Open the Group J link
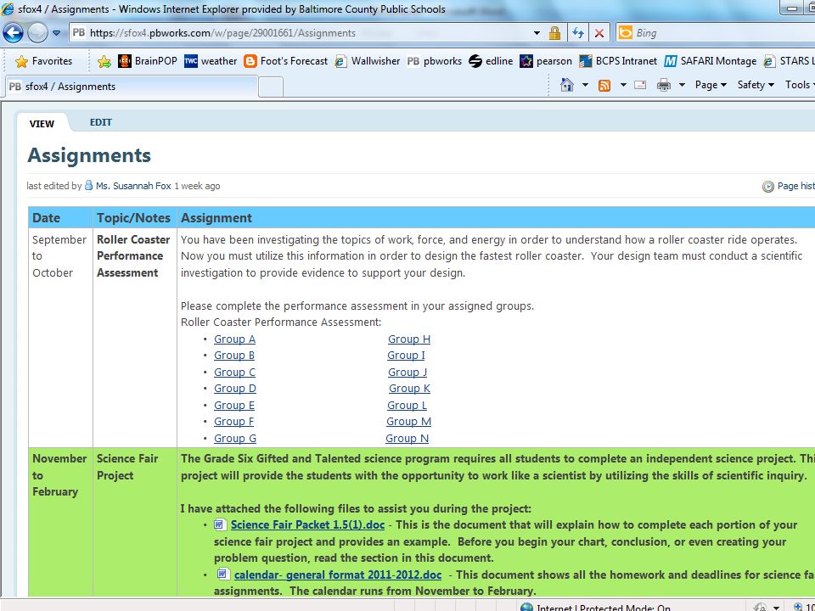Image resolution: width=815 pixels, height=611 pixels. pyautogui.click(x=407, y=372)
